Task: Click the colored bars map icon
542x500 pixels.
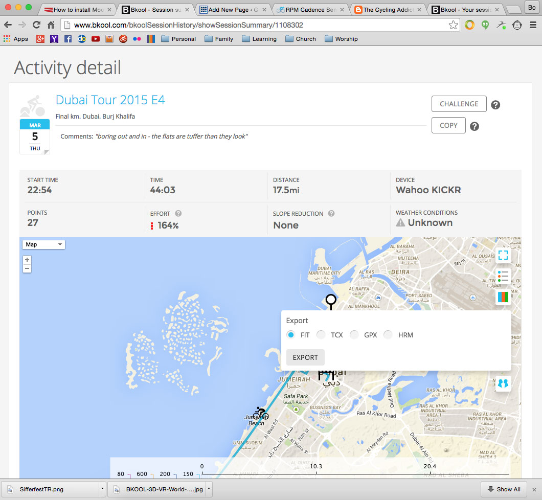Action: click(503, 297)
